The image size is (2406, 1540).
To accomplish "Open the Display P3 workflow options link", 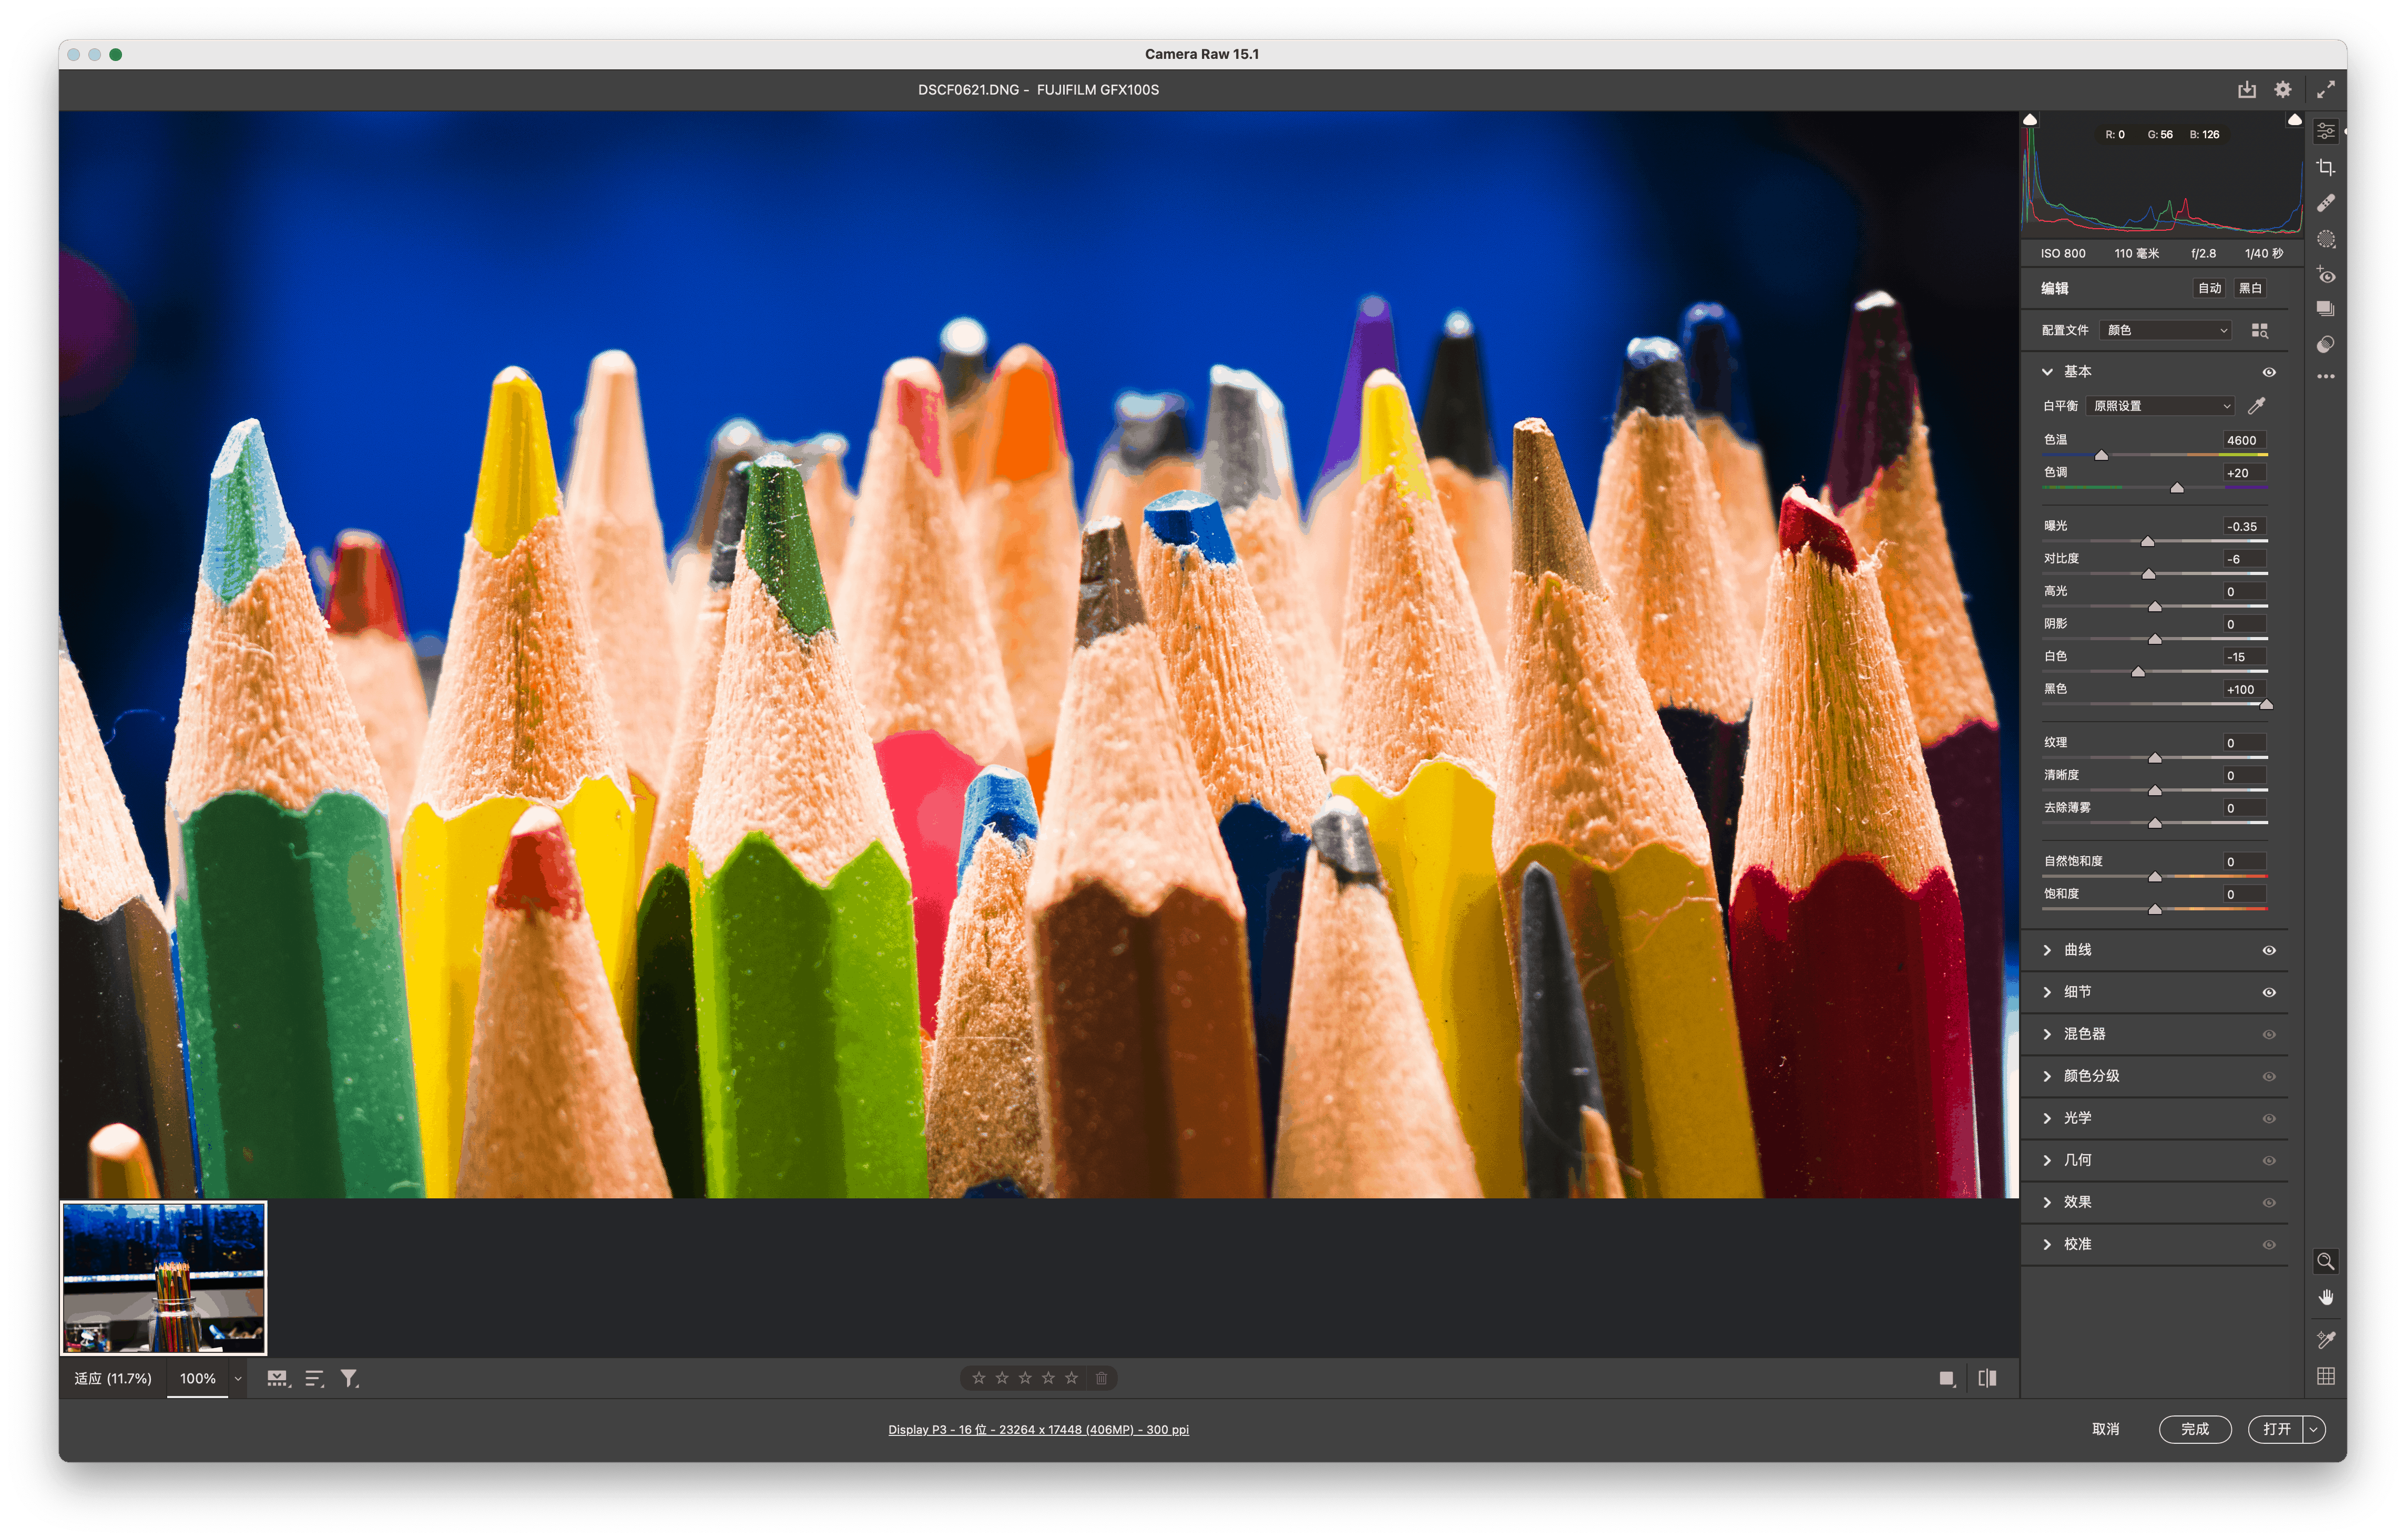I will [x=1038, y=1429].
